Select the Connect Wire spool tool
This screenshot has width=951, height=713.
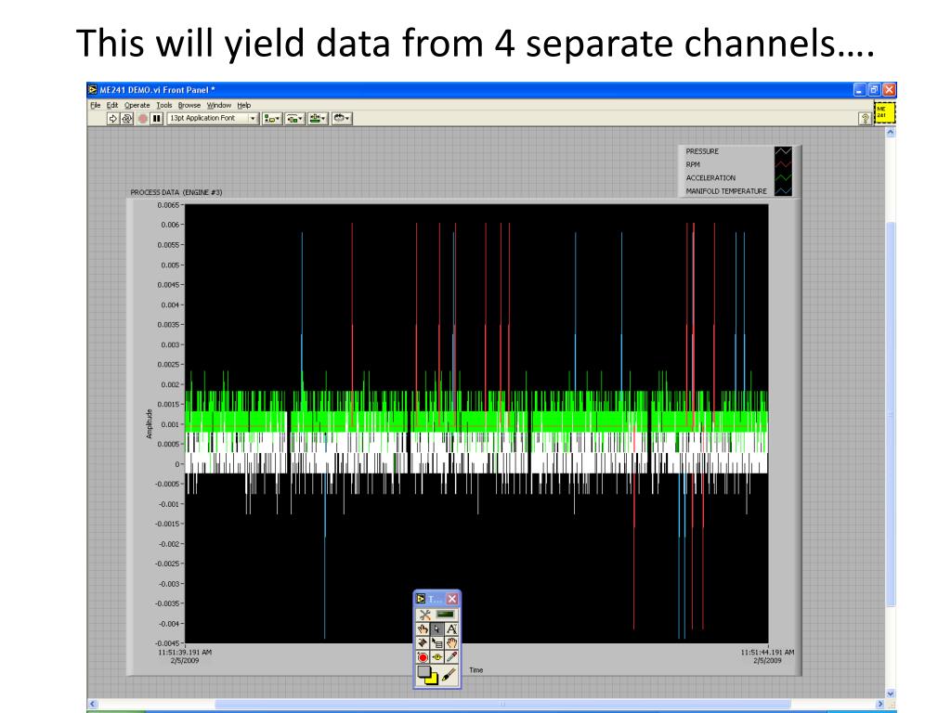click(x=423, y=643)
